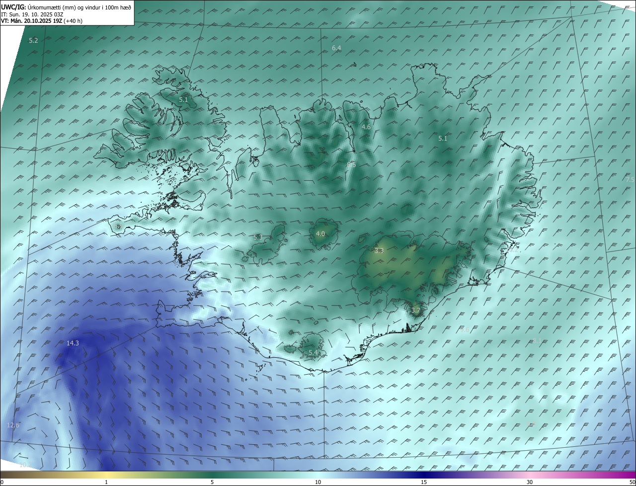Image resolution: width=636 pixels, height=486 pixels.
Task: Click the 50 tick on the colour scale
Action: coord(632,482)
